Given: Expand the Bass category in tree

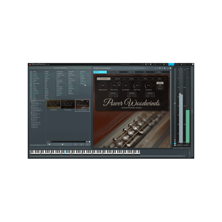Looking at the screenshot, I should click(x=31, y=102).
